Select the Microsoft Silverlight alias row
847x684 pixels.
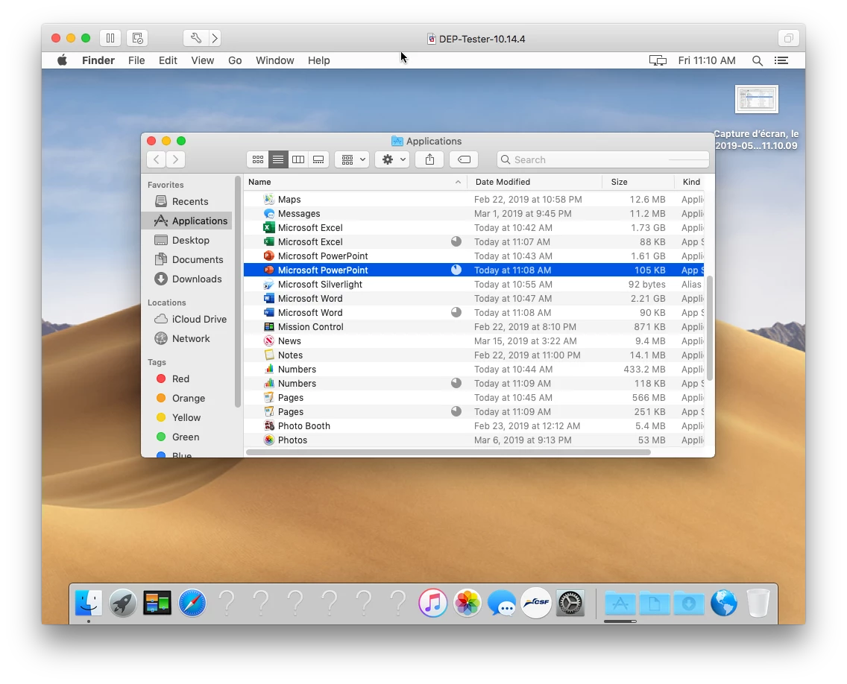click(x=473, y=285)
